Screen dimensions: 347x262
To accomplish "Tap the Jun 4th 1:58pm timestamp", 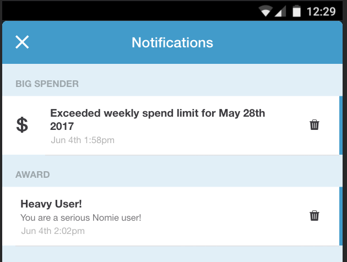I will click(83, 140).
